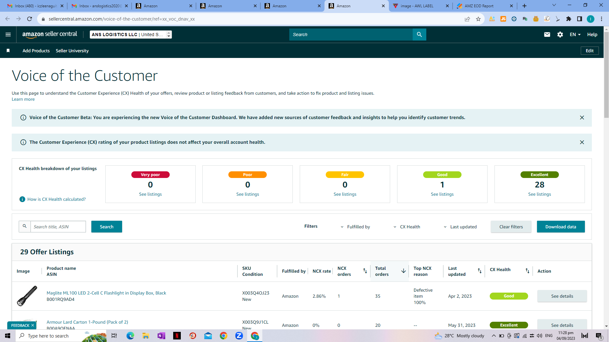
Task: Click the header Search input field
Action: [351, 35]
